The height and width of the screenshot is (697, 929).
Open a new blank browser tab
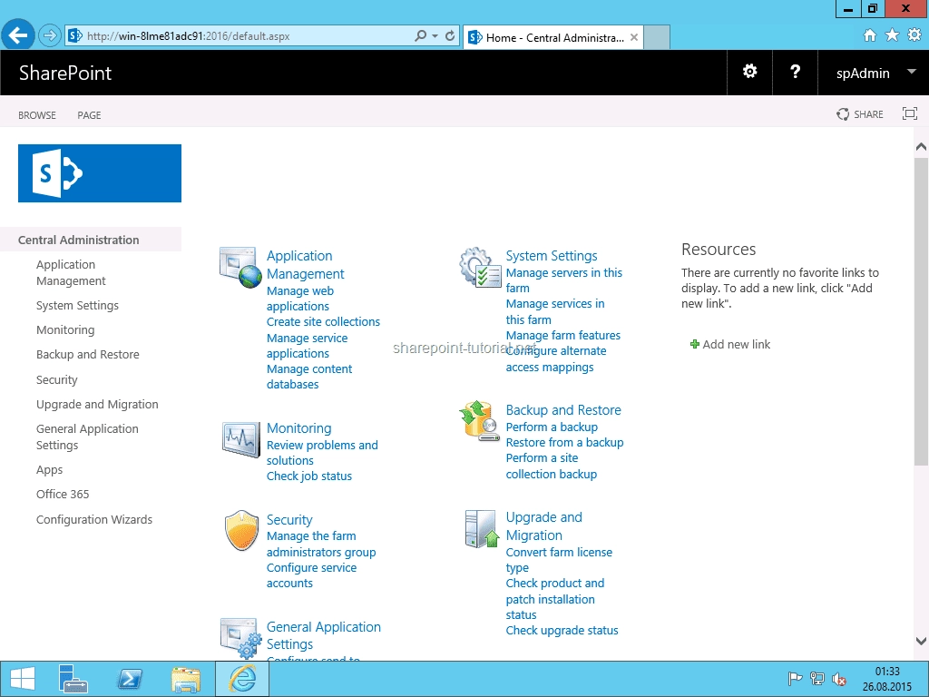click(x=657, y=37)
